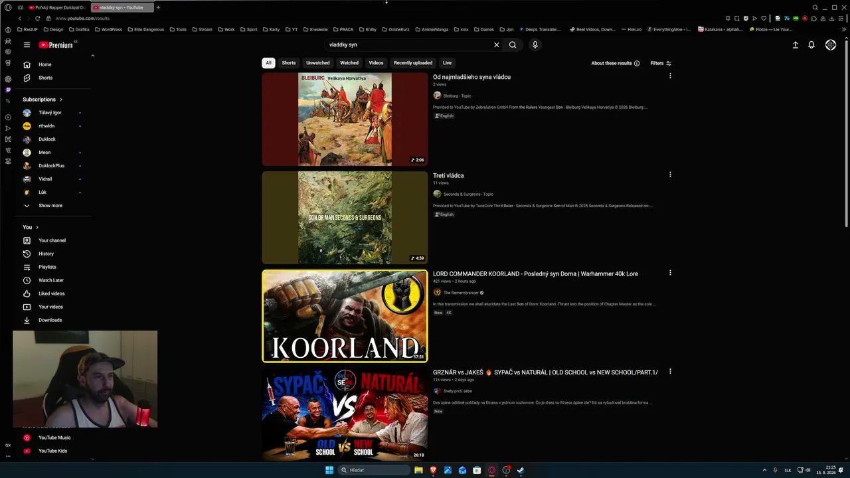This screenshot has height=478, width=850.
Task: Open the Brave browser from the taskbar
Action: coord(433,470)
